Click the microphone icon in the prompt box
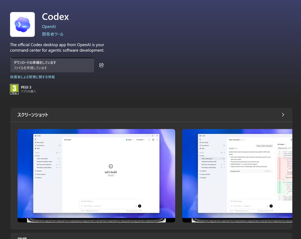Screen dimensions: 301x239 tap(136, 206)
